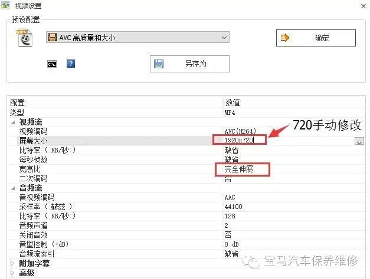
Task: Select the 完全伸展 aspect ratio value
Action: click(x=238, y=169)
